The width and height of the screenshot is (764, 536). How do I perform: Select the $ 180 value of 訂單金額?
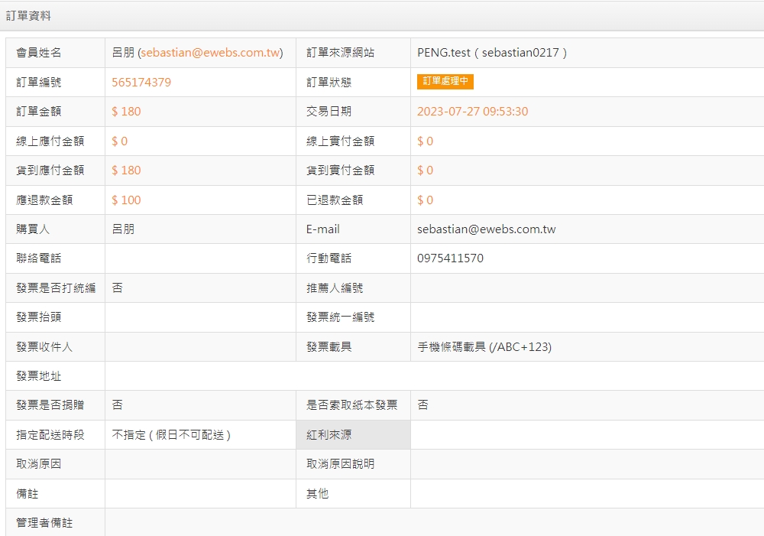click(x=126, y=112)
